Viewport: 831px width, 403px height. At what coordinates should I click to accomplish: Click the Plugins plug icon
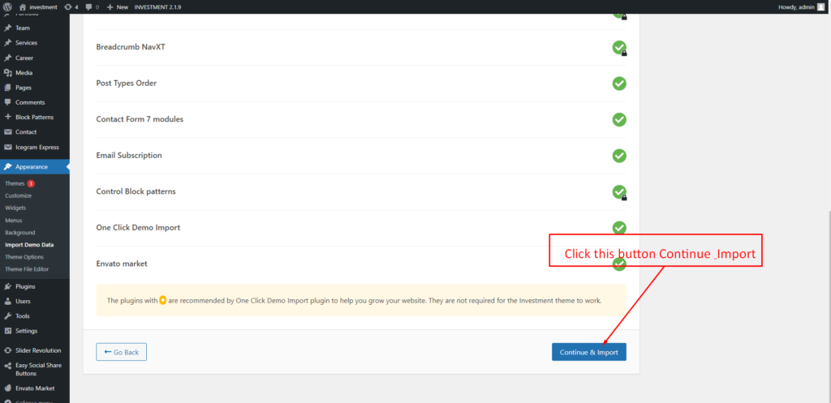[8, 286]
